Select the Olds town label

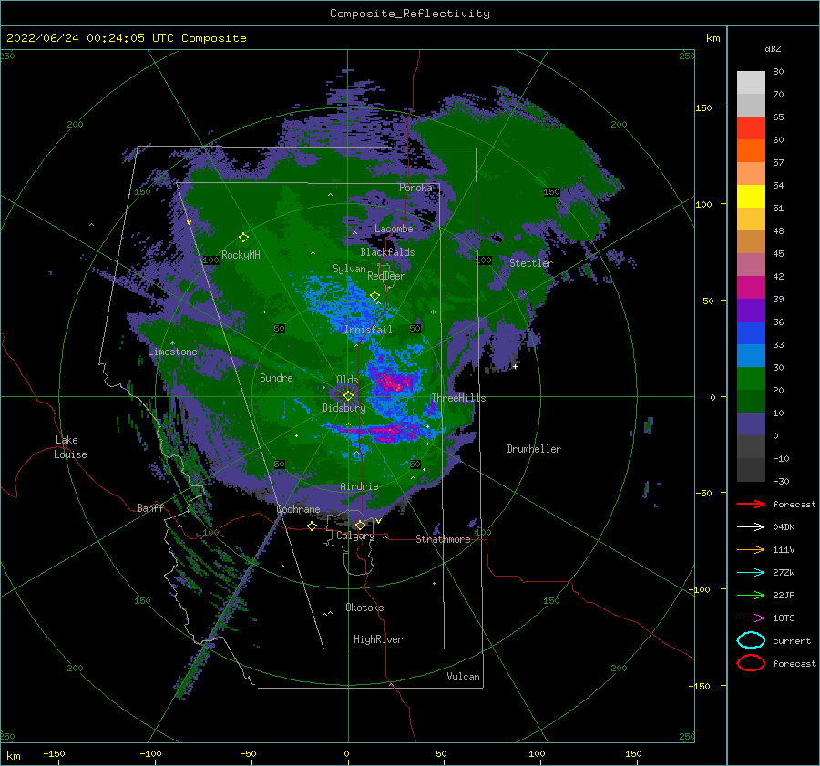(347, 380)
